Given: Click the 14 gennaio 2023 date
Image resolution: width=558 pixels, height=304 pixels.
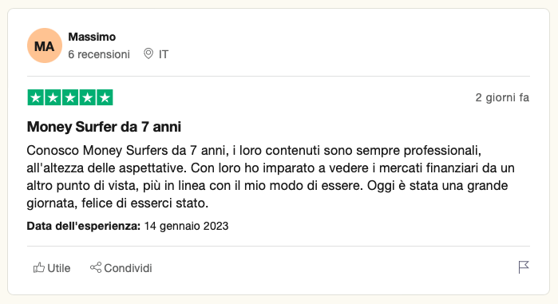Looking at the screenshot, I should point(186,226).
